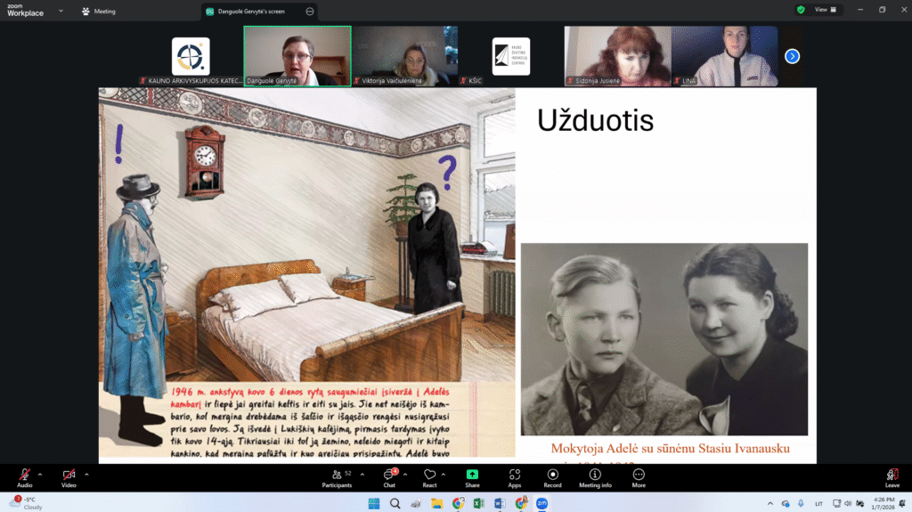Open the Apps panel
This screenshot has width=912, height=512.
(515, 477)
